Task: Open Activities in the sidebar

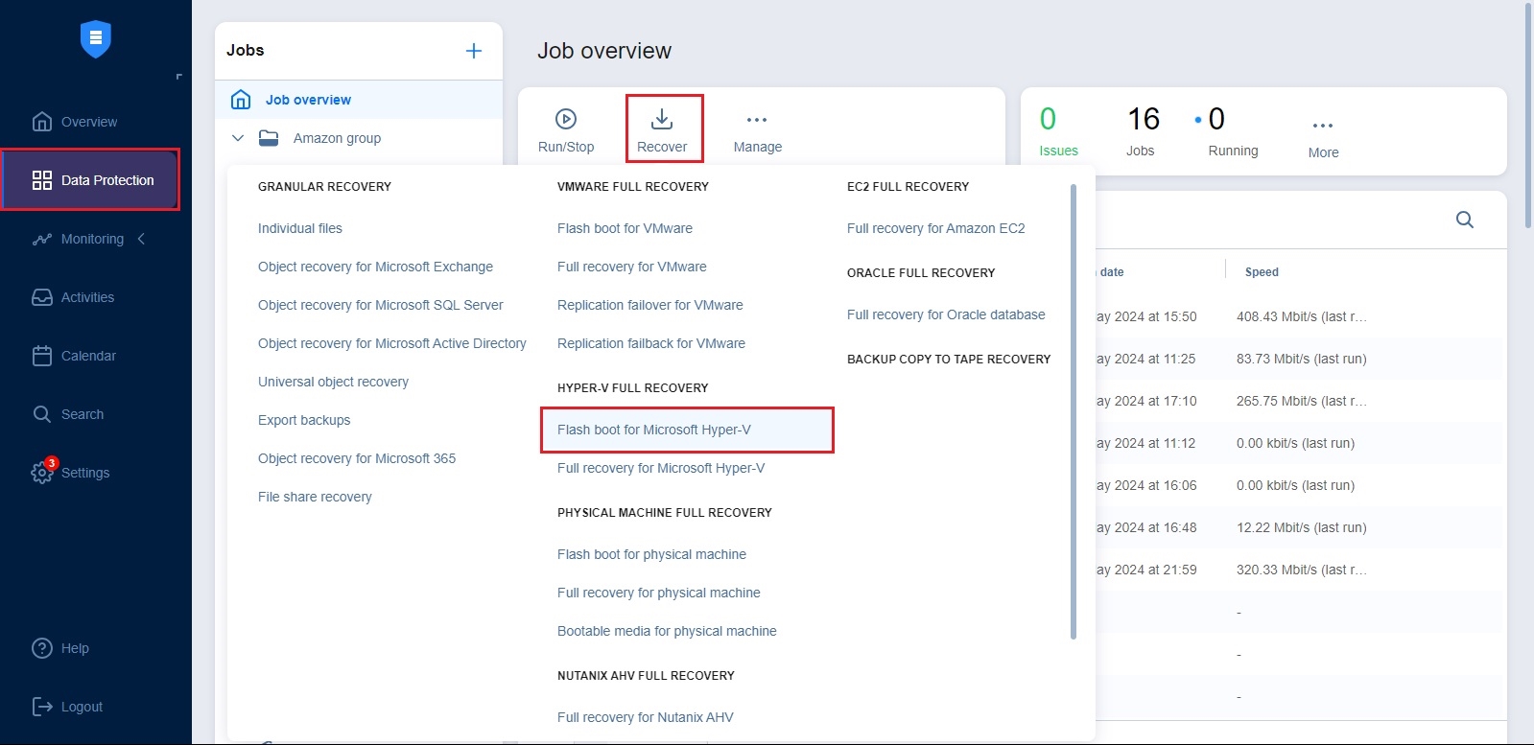Action: tap(86, 297)
